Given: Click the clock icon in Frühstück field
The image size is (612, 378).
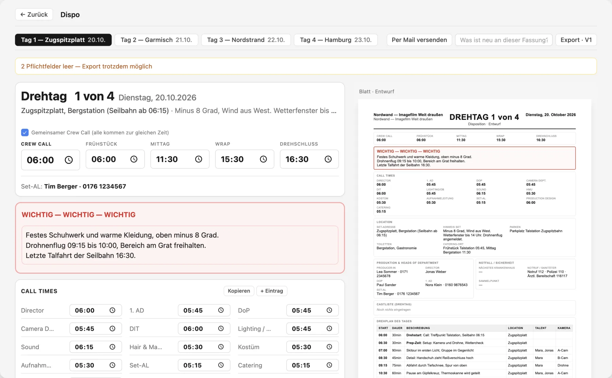Looking at the screenshot, I should [x=134, y=159].
